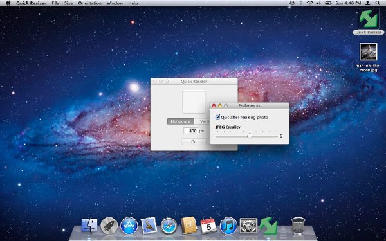Screen dimensions: 386x241
Task: Open the Quick Resizer desktop icon
Action: 368,19
